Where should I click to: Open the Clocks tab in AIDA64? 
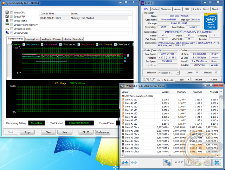[67, 39]
